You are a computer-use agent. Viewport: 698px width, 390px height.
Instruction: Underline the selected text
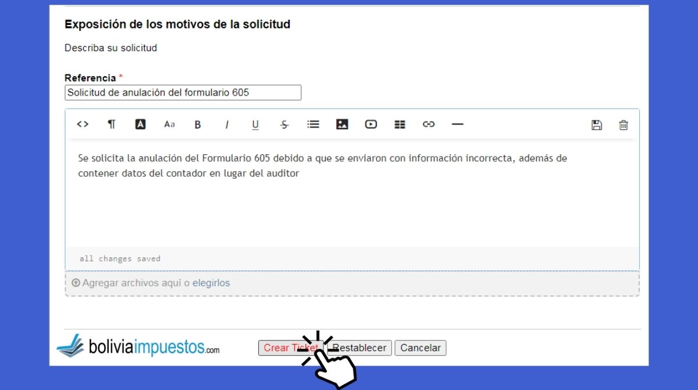click(x=255, y=125)
